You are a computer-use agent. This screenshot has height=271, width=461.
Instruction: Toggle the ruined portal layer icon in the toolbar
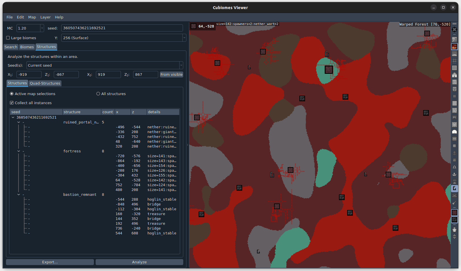click(454, 188)
